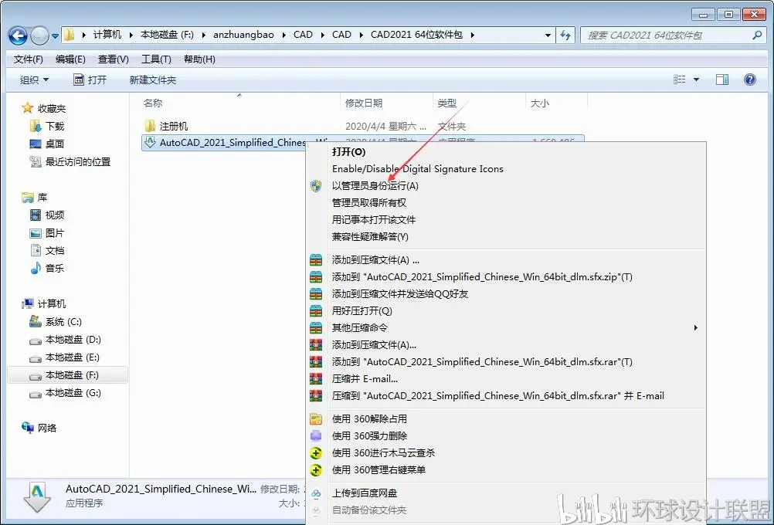Click the 打开 toolbar button

pyautogui.click(x=90, y=80)
